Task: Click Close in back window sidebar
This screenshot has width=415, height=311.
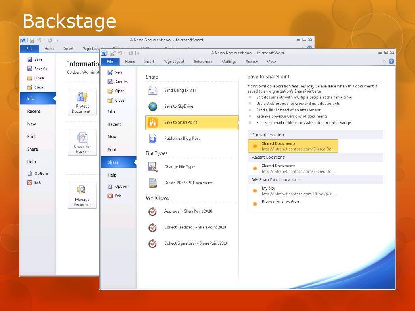Action: click(x=35, y=87)
